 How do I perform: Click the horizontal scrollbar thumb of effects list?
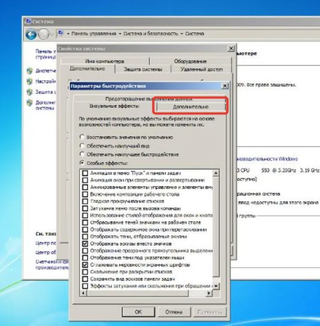tap(137, 293)
